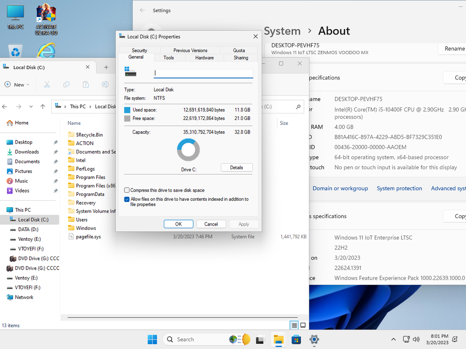Image resolution: width=466 pixels, height=349 pixels.
Task: Uncheck Allow files to have contents indexed
Action: [x=127, y=199]
